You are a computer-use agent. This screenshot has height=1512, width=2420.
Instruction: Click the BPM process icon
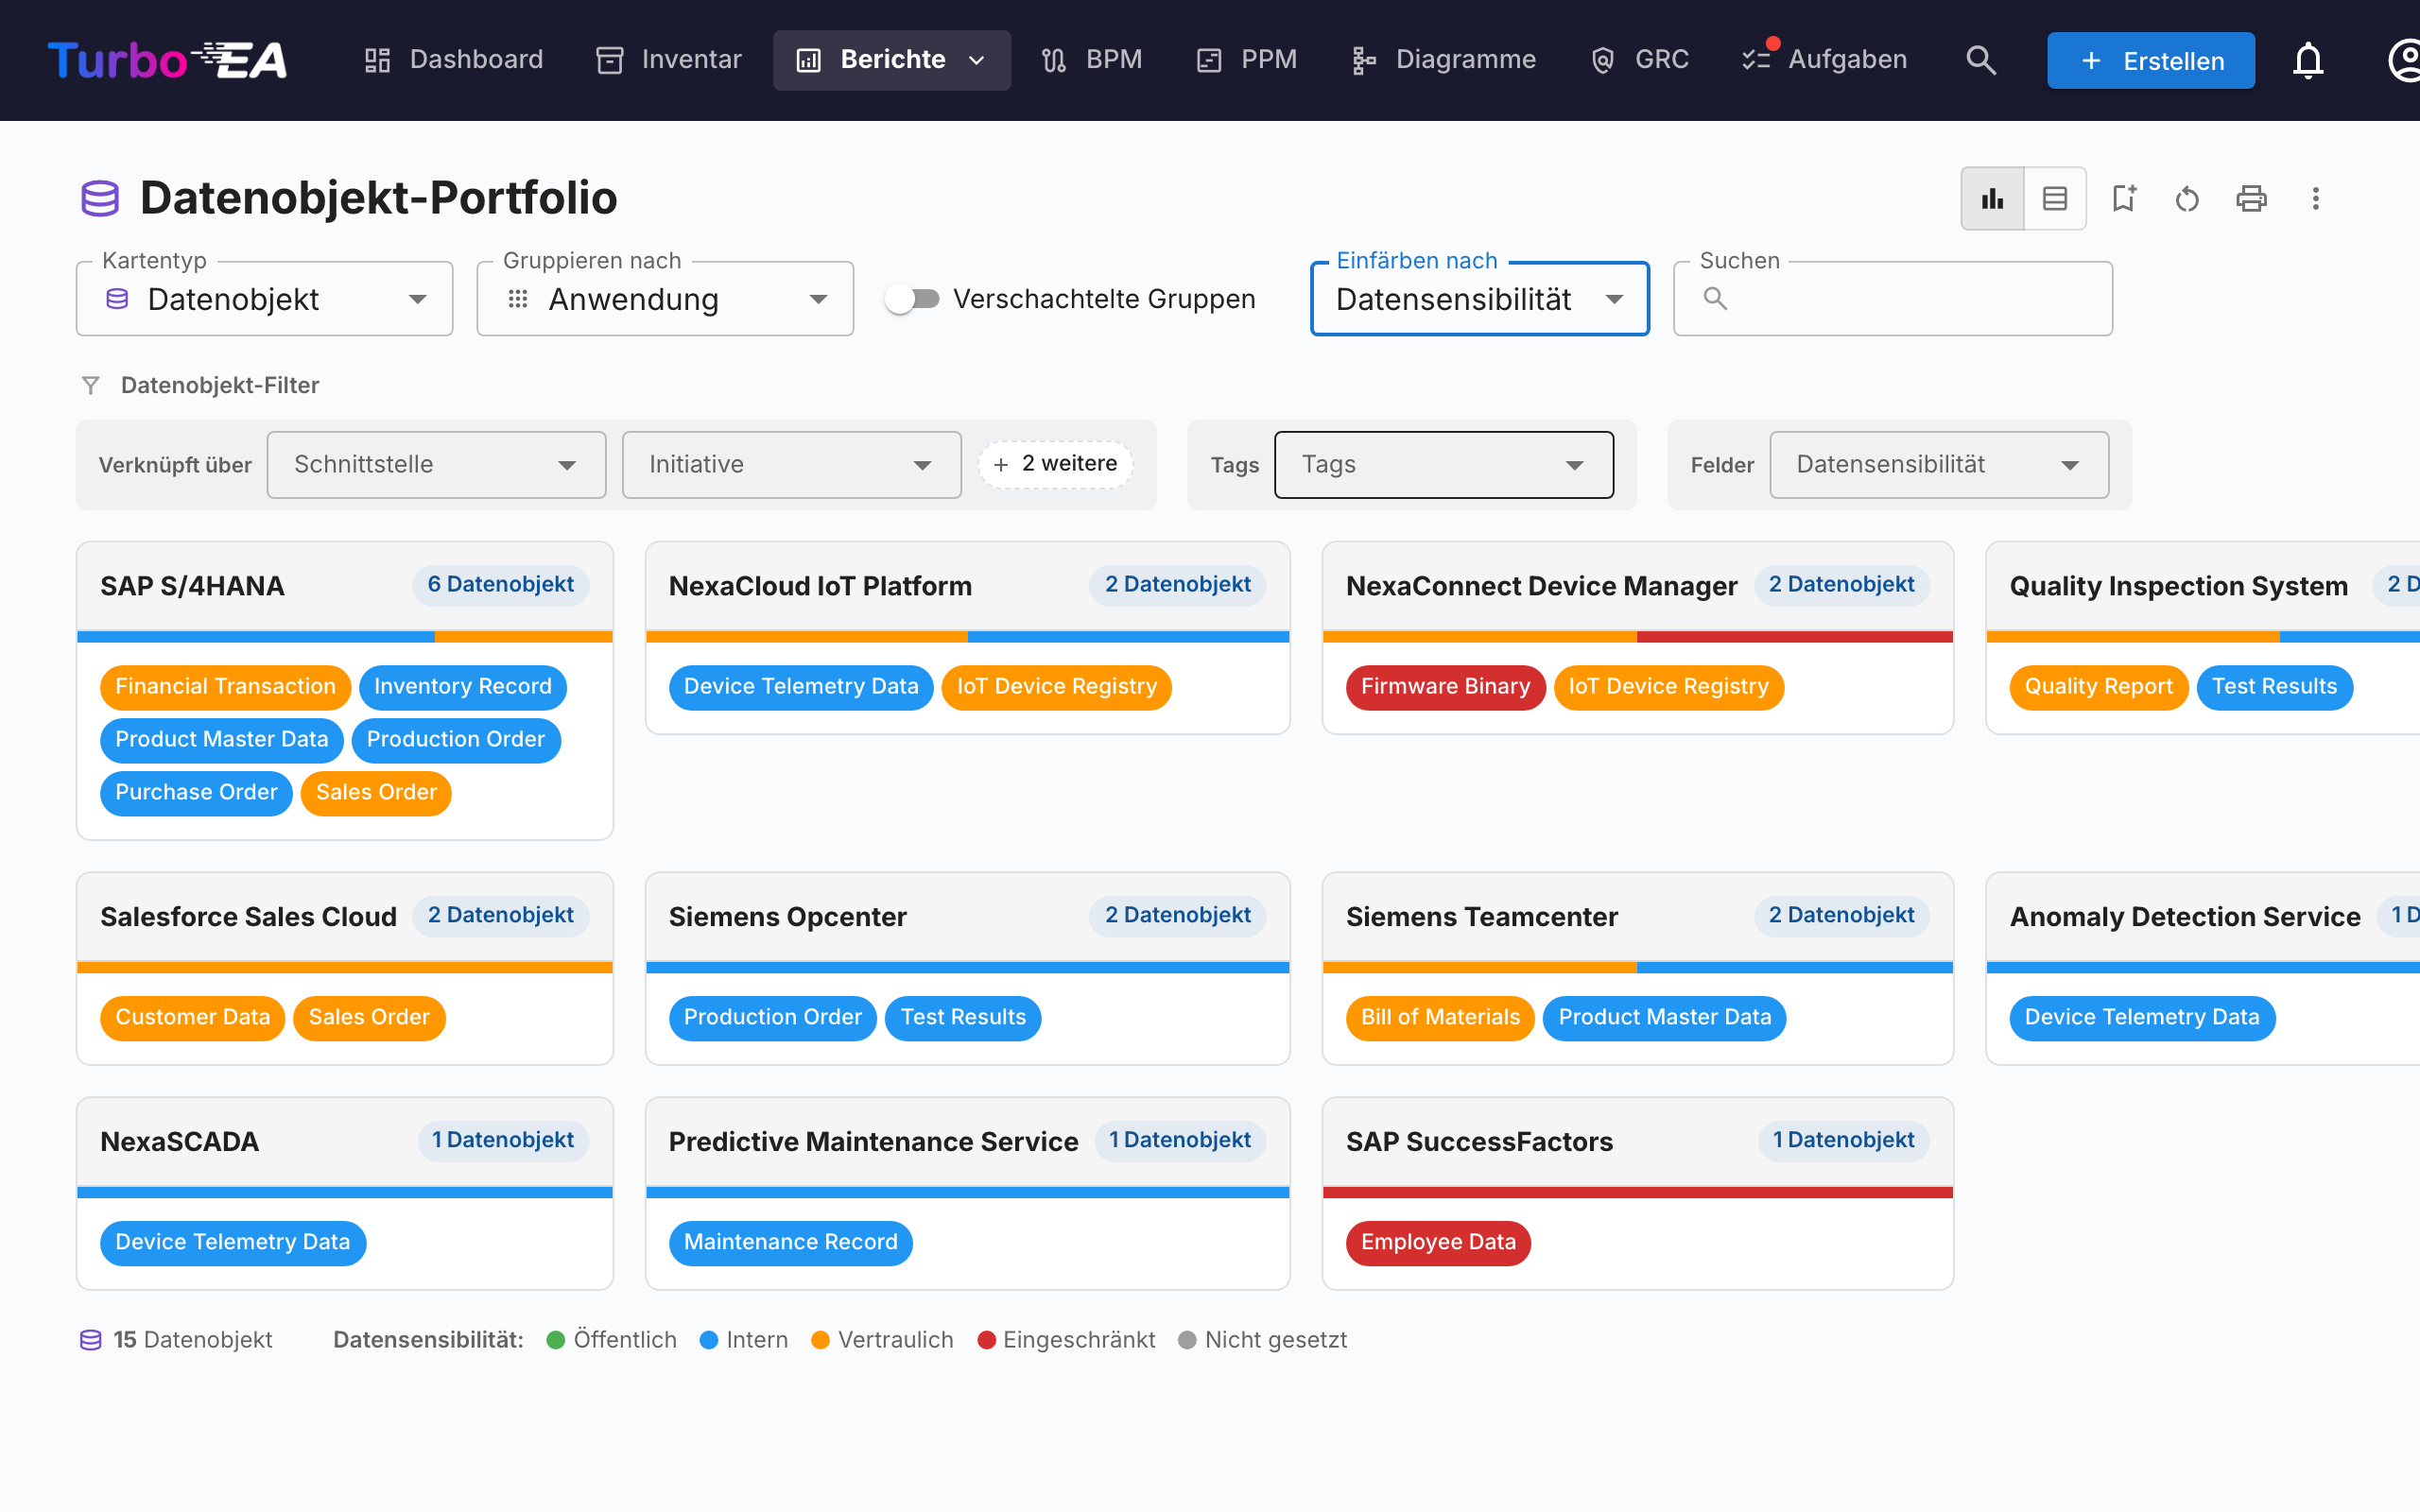click(1054, 60)
